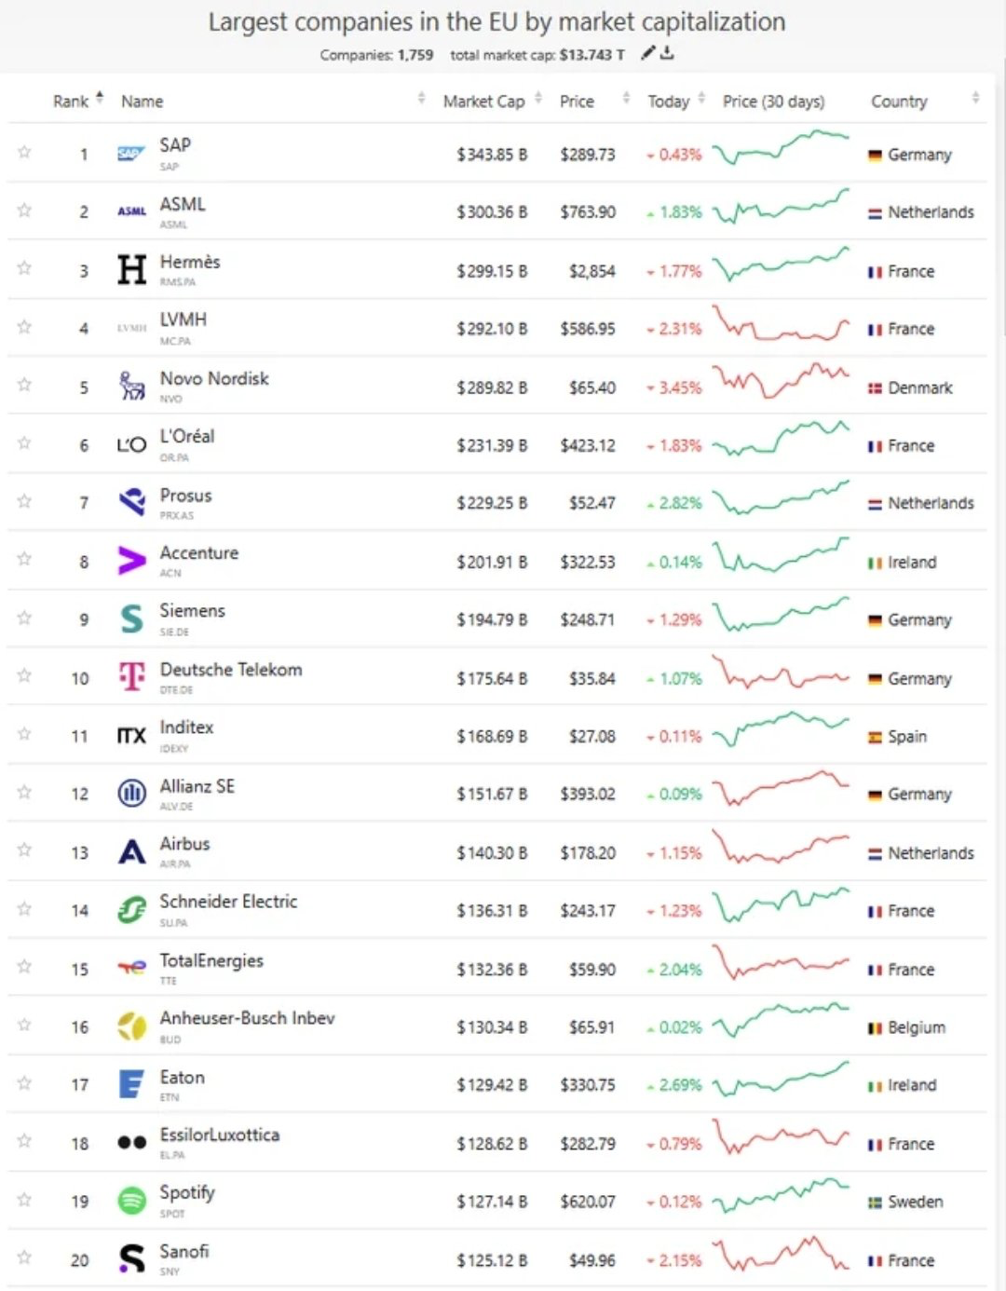The image size is (1006, 1291).
Task: Sort table by Rank column
Action: [78, 101]
